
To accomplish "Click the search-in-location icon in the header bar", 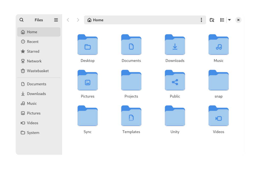I will (212, 20).
